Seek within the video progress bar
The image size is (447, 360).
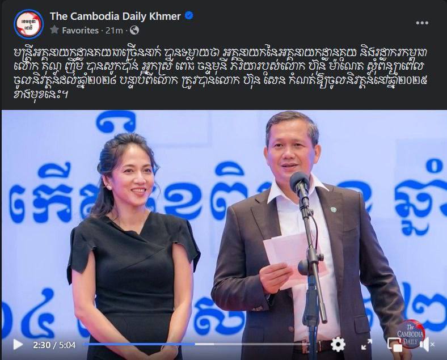tap(196, 344)
